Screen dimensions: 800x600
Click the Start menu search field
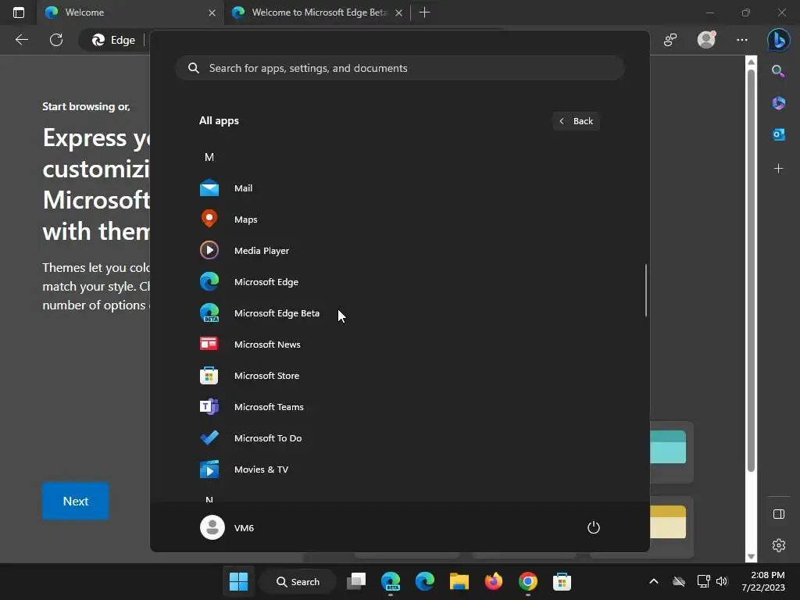(400, 68)
